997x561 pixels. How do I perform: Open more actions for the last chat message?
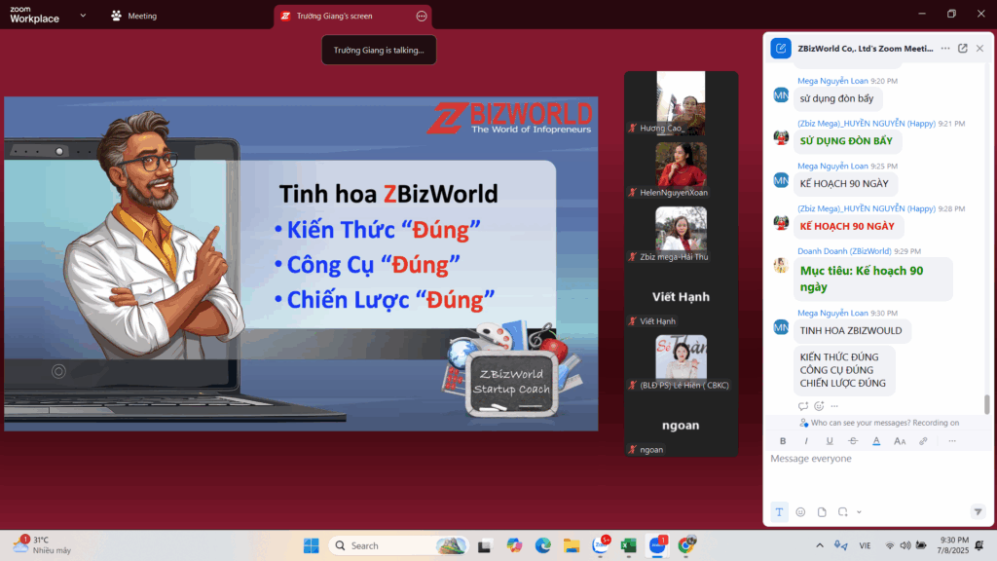[834, 406]
